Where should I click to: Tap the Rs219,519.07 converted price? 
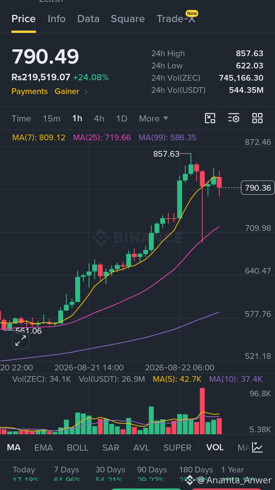click(x=41, y=78)
